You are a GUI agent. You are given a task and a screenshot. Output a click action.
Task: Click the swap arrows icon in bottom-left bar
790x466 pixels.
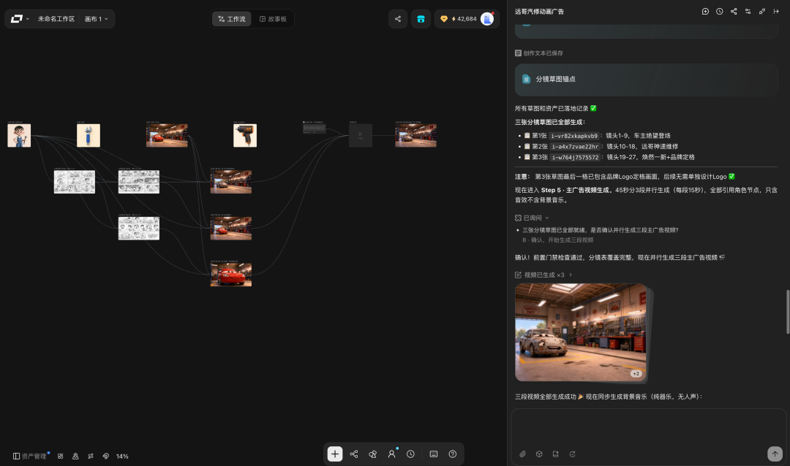click(91, 456)
